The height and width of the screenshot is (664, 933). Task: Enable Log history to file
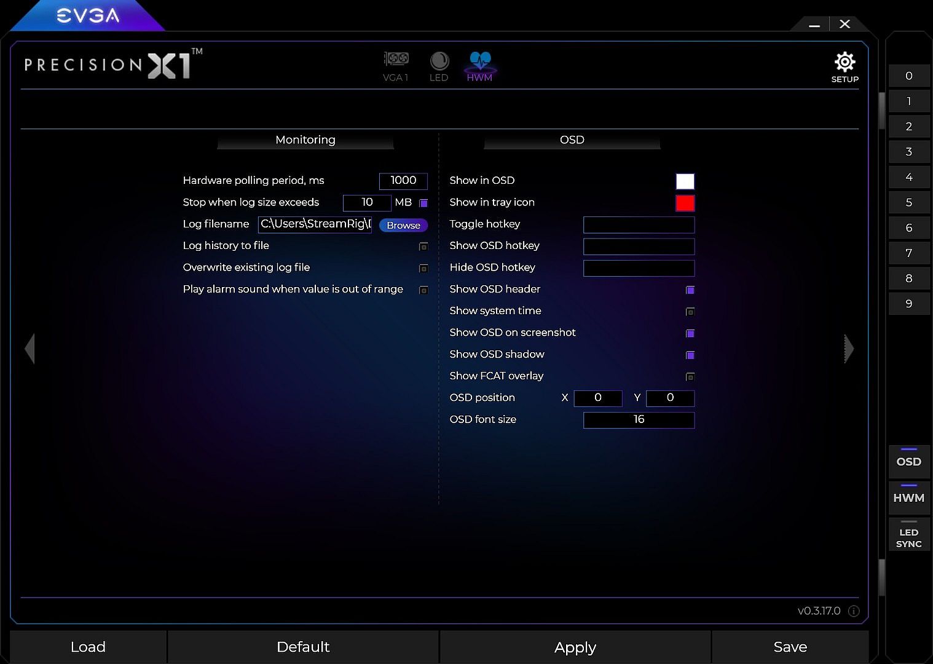point(423,247)
